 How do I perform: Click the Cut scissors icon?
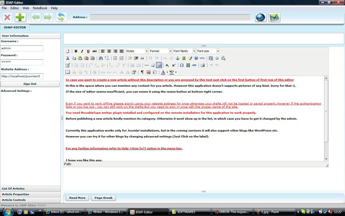pos(67,58)
